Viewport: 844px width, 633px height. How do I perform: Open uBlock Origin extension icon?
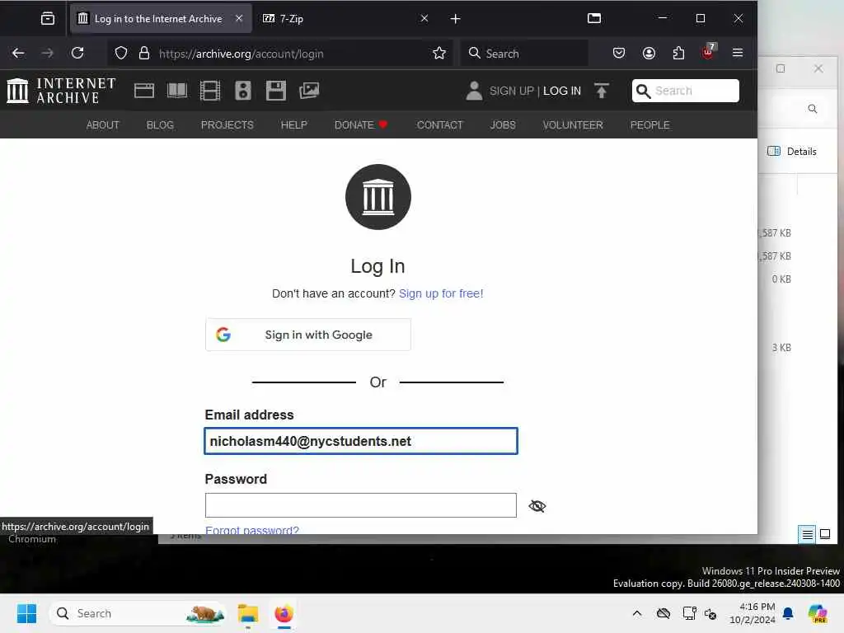(708, 52)
